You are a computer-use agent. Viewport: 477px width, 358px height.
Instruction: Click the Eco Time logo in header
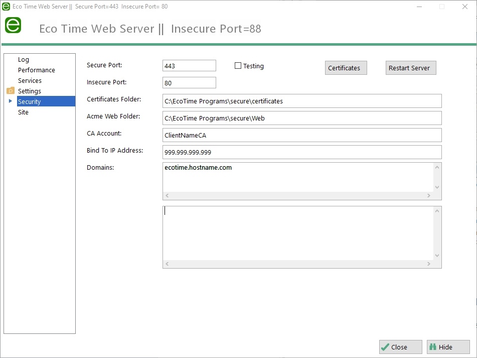tap(13, 25)
